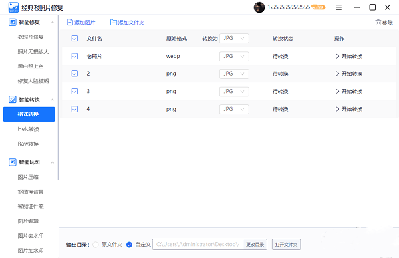Uncheck the 老照片 file checkbox
Screen dimensions: 399x258
74,56
